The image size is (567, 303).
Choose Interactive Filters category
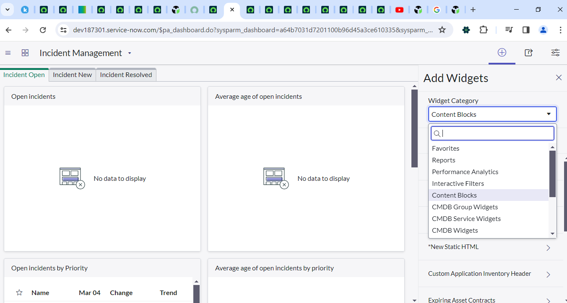click(x=489, y=183)
